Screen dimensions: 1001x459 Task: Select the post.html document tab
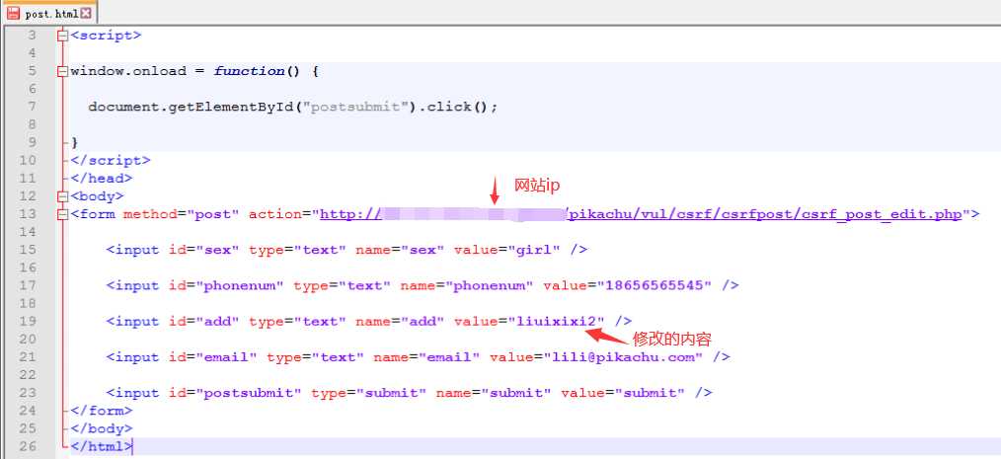click(49, 12)
